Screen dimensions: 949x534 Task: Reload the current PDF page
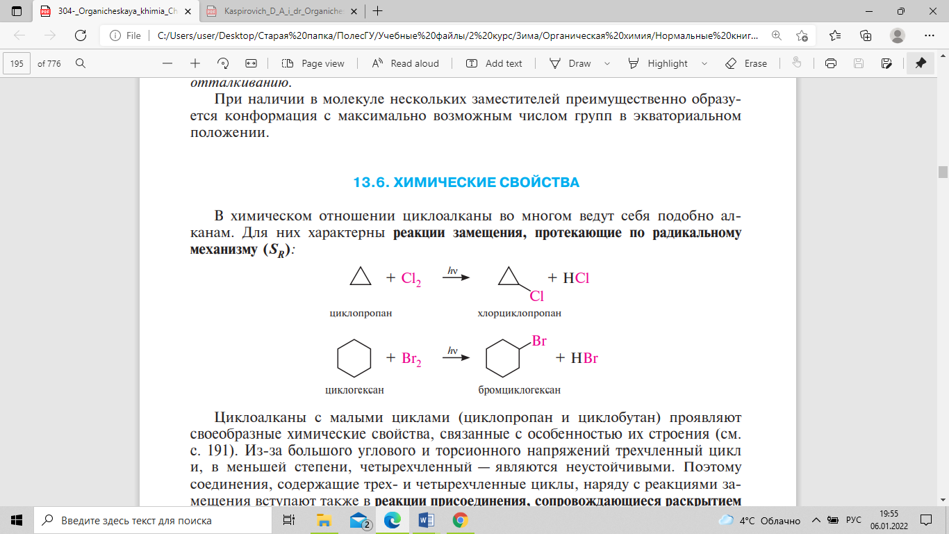81,35
